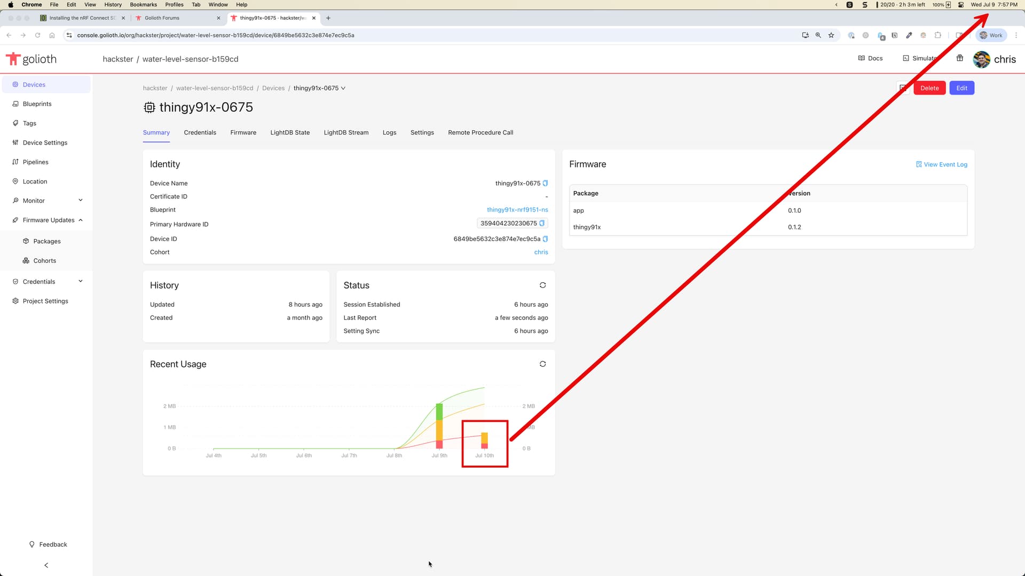Switch to the Credentials tab
Image resolution: width=1025 pixels, height=576 pixels.
coord(200,133)
